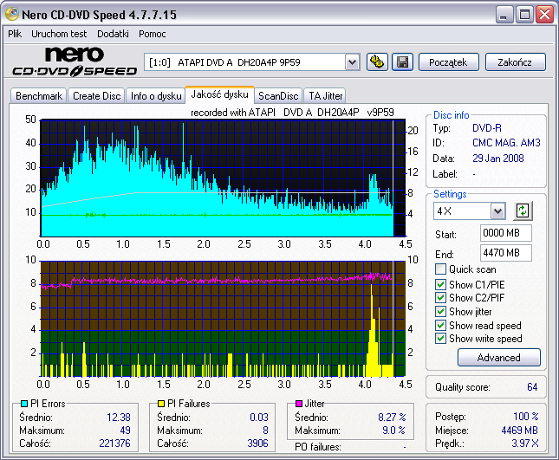The height and width of the screenshot is (460, 559).
Task: Switch to the Create Disc tab
Action: tap(96, 96)
